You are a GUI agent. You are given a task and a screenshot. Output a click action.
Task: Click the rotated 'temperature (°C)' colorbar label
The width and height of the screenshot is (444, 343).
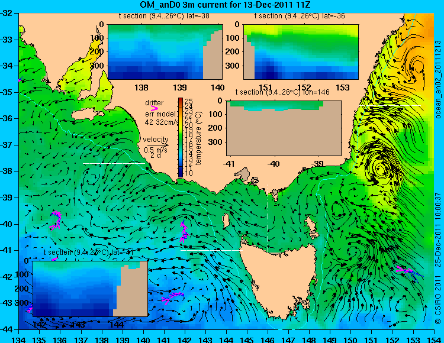click(198, 138)
